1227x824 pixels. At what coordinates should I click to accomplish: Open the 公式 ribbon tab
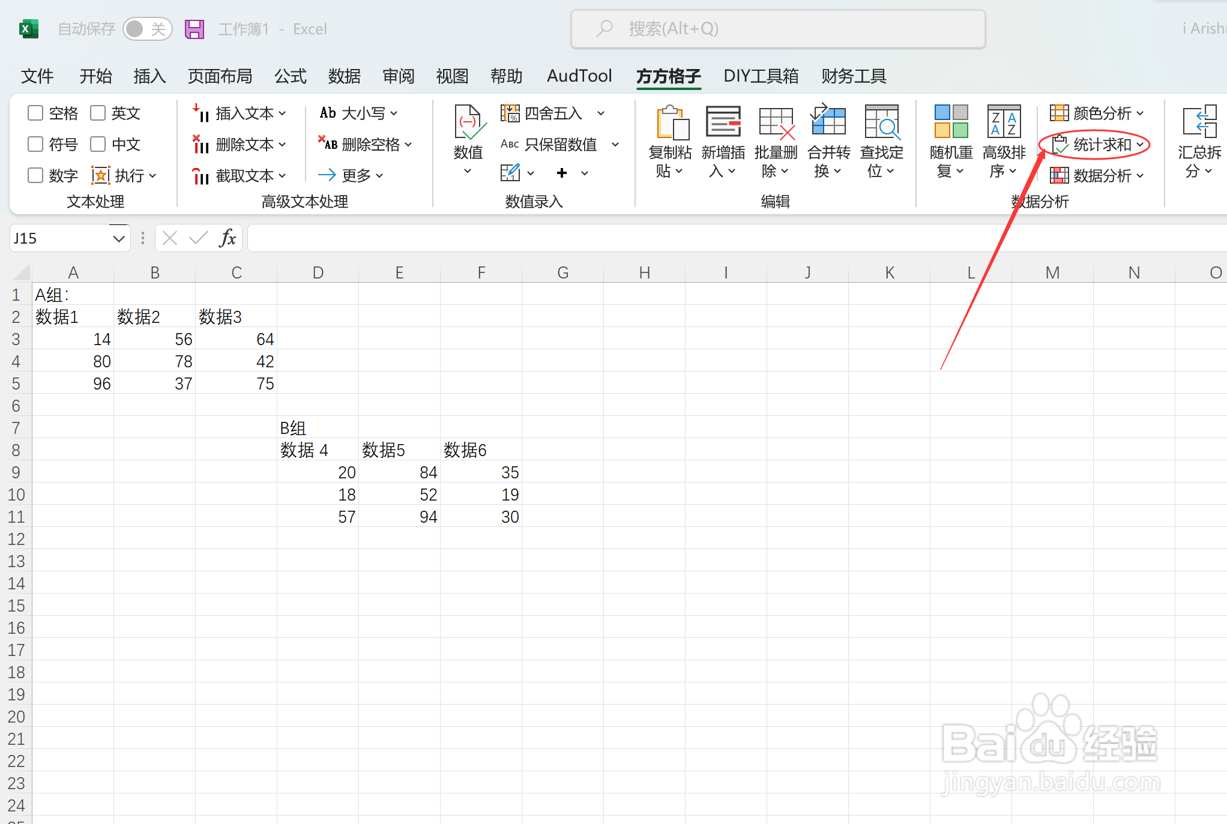[290, 76]
